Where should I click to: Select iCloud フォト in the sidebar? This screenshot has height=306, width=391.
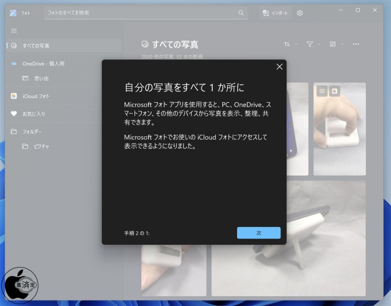click(x=36, y=96)
